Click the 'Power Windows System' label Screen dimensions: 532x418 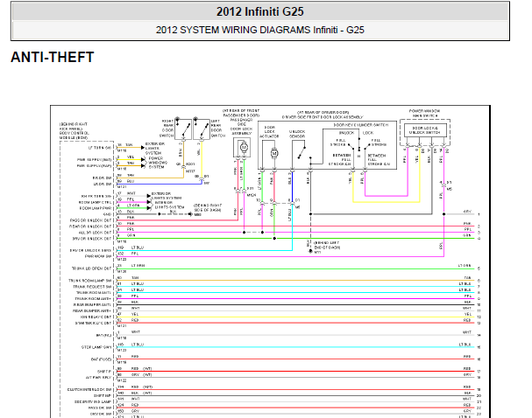click(158, 163)
